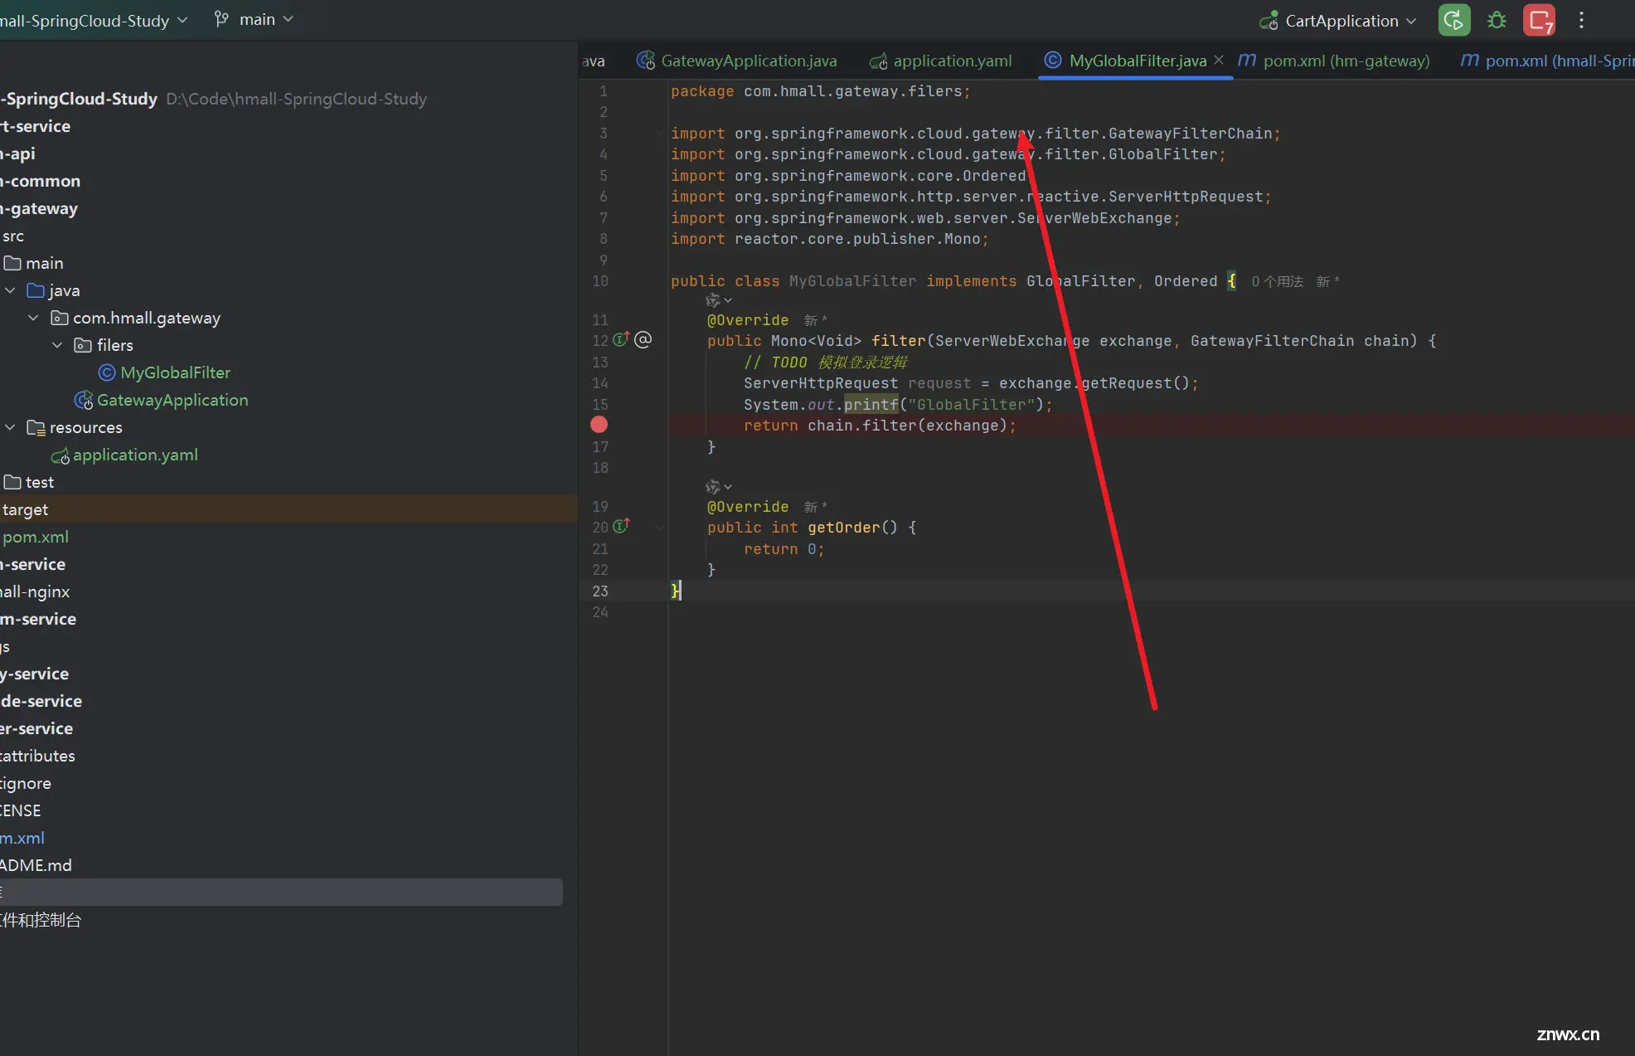Image resolution: width=1635 pixels, height=1056 pixels.
Task: Select the hmall-nginx tree item
Action: [35, 591]
